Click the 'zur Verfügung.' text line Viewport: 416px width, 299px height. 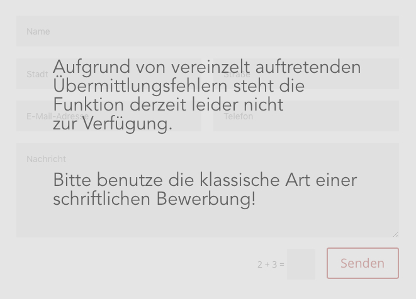[113, 124]
